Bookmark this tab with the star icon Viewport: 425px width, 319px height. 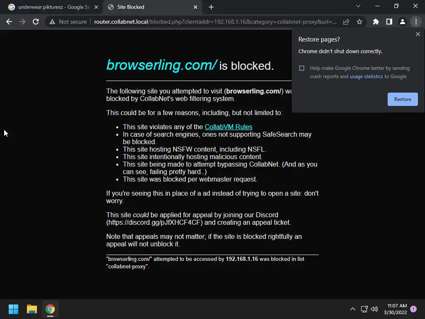[359, 22]
